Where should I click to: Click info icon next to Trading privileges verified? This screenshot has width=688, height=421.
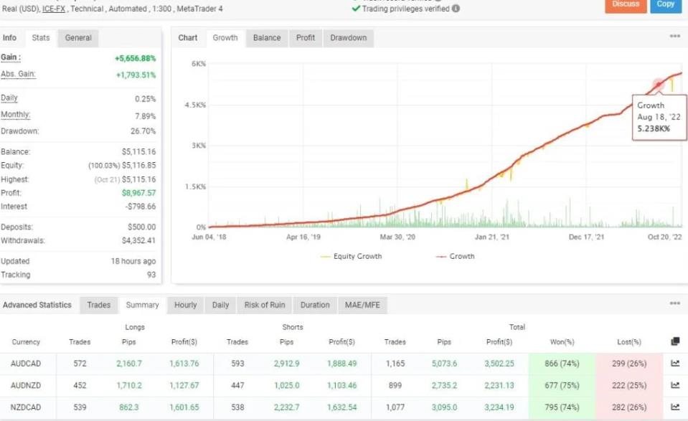pyautogui.click(x=456, y=9)
